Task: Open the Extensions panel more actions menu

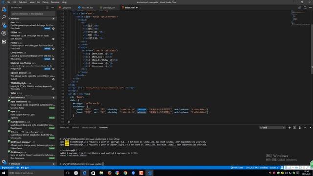Action: [53, 8]
